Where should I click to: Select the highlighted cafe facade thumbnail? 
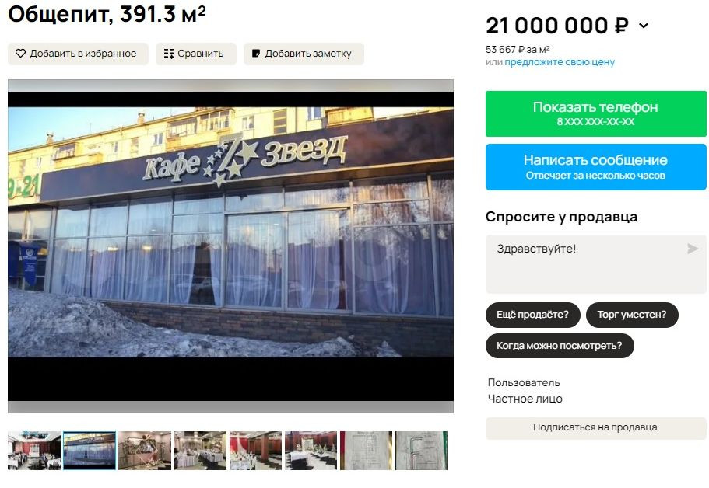[90, 451]
